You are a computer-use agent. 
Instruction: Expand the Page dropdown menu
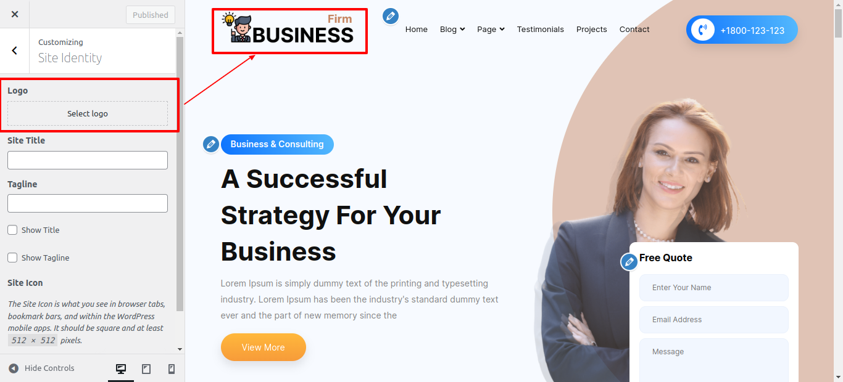click(491, 30)
